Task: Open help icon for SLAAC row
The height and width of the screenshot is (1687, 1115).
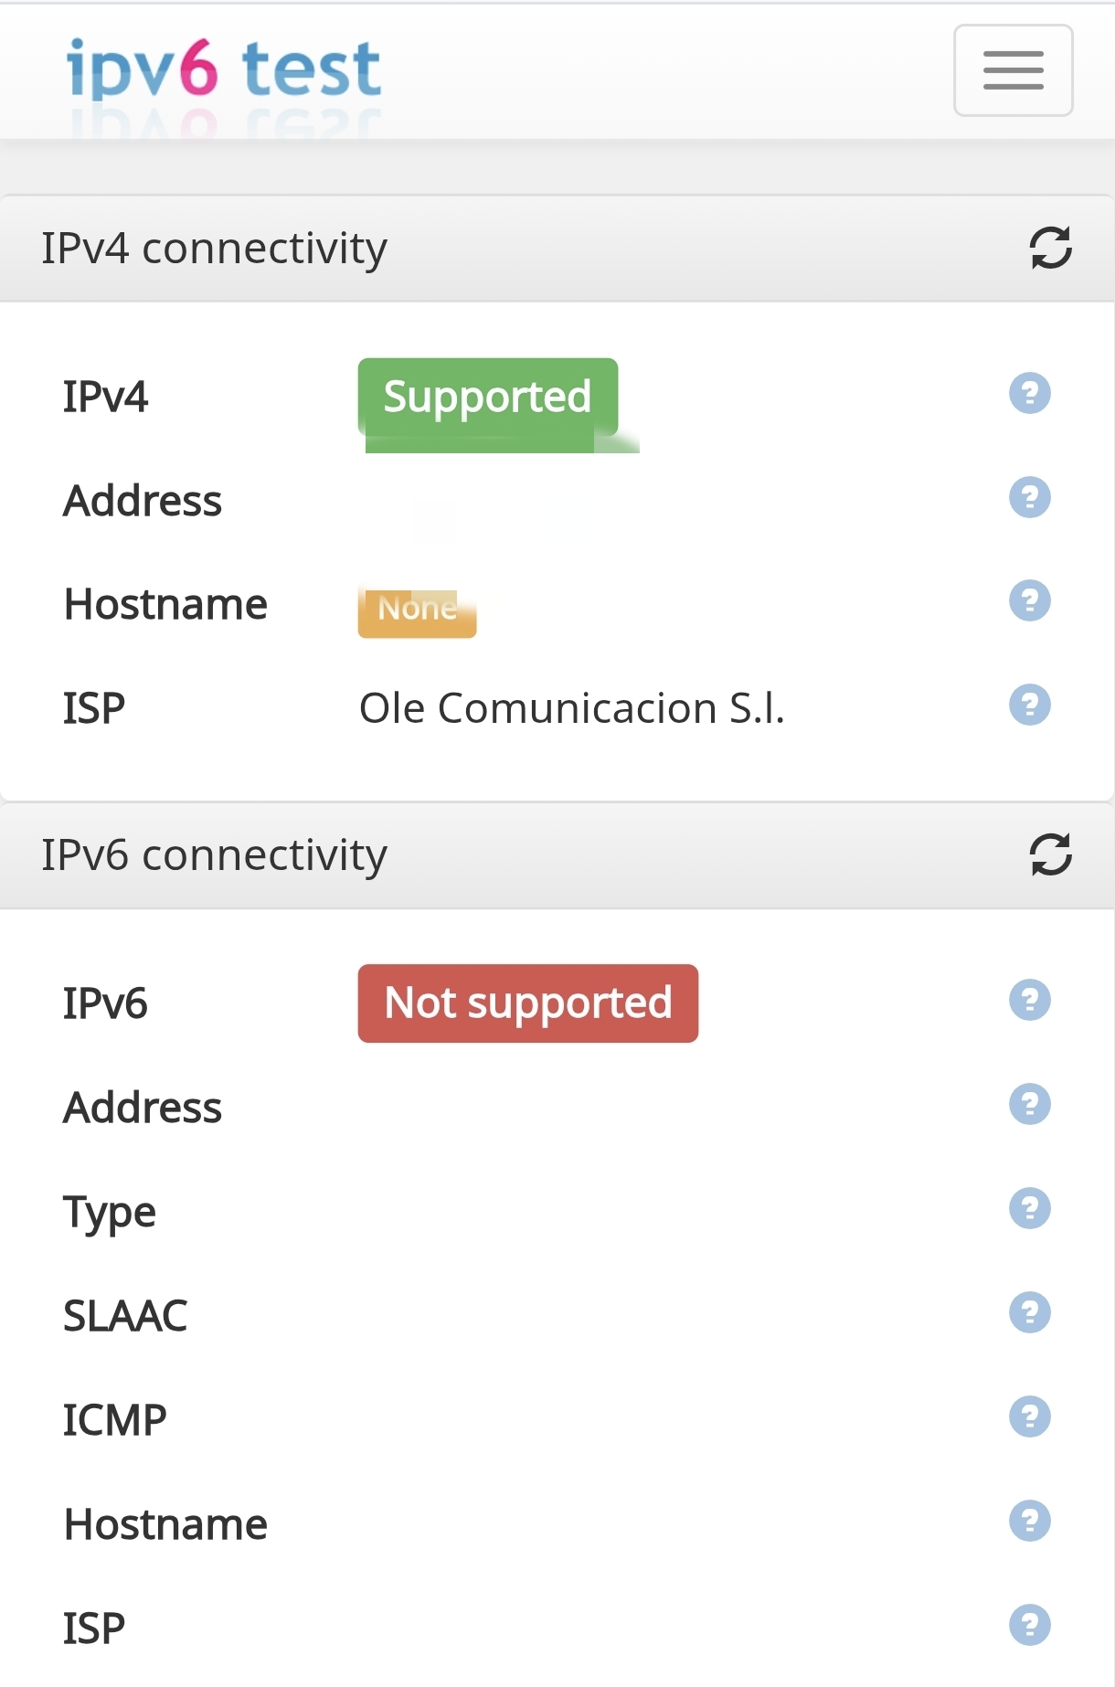Action: pyautogui.click(x=1029, y=1313)
